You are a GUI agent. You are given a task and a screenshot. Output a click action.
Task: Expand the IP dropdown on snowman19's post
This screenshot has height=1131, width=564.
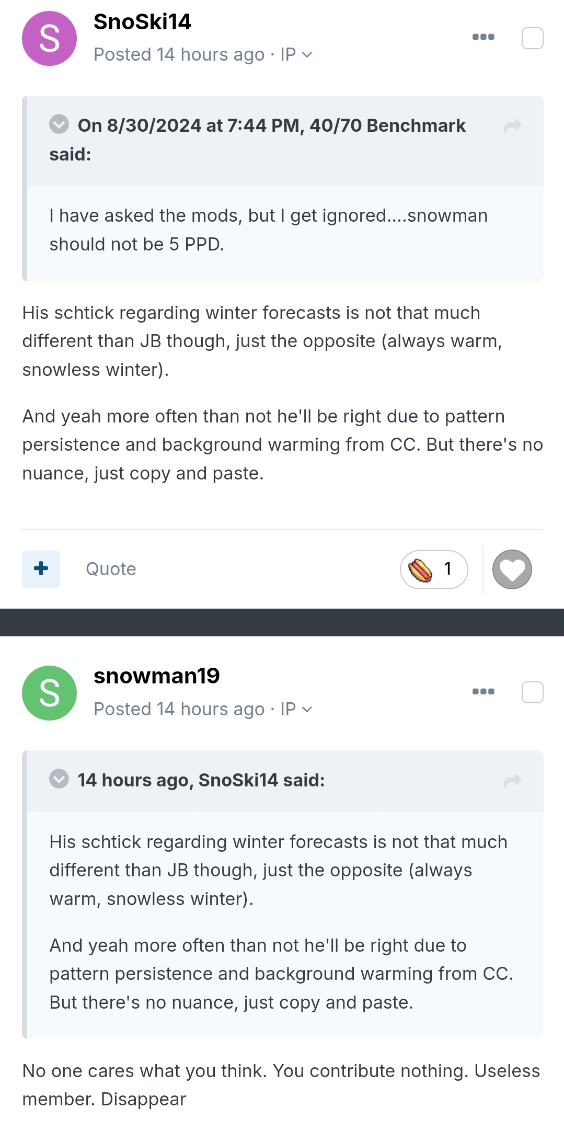click(x=296, y=709)
